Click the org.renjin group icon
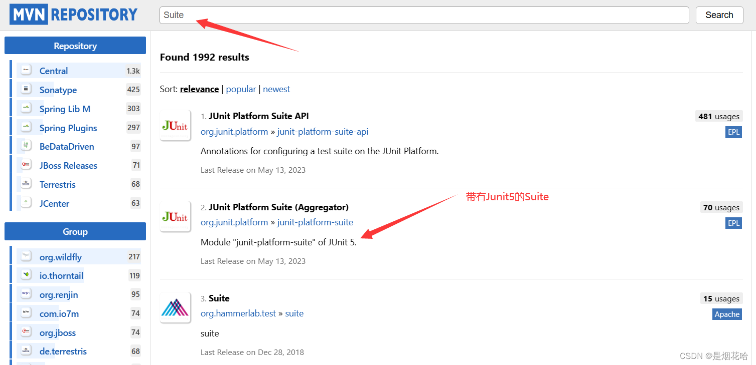This screenshot has height=365, width=756. pos(26,294)
